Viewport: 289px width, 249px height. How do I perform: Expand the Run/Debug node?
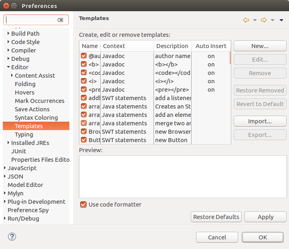tap(5, 219)
